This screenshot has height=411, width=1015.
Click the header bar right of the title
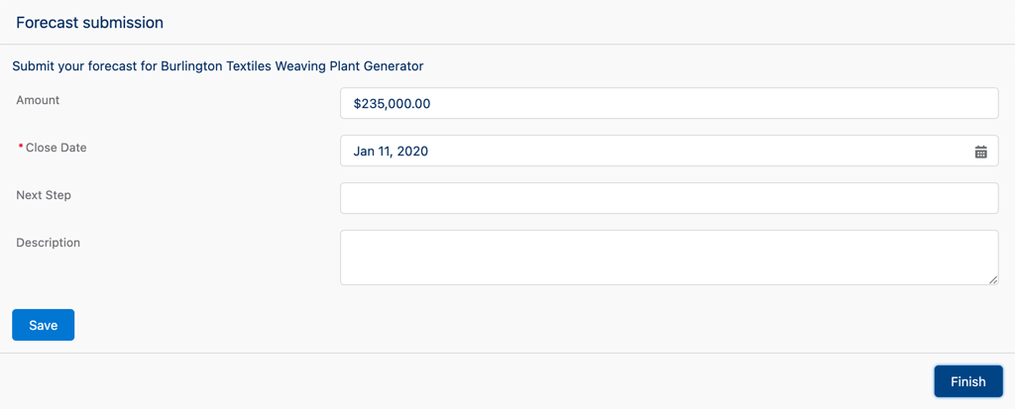(x=595, y=22)
